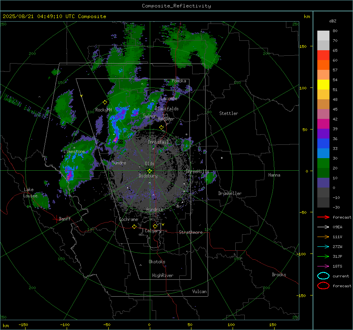Pick the pink 45 dBZ legend swatch
The width and height of the screenshot is (353, 330).
click(323, 114)
